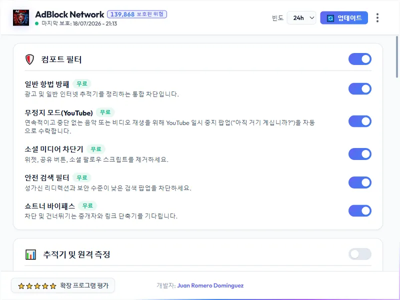Click the AdBlock Network logo icon
Viewport: 400px width, 300px height.
pyautogui.click(x=21, y=17)
